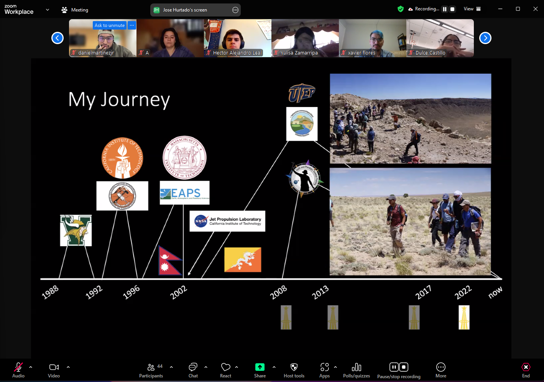The height and width of the screenshot is (382, 544).
Task: Click the React heart icon
Action: (x=225, y=367)
